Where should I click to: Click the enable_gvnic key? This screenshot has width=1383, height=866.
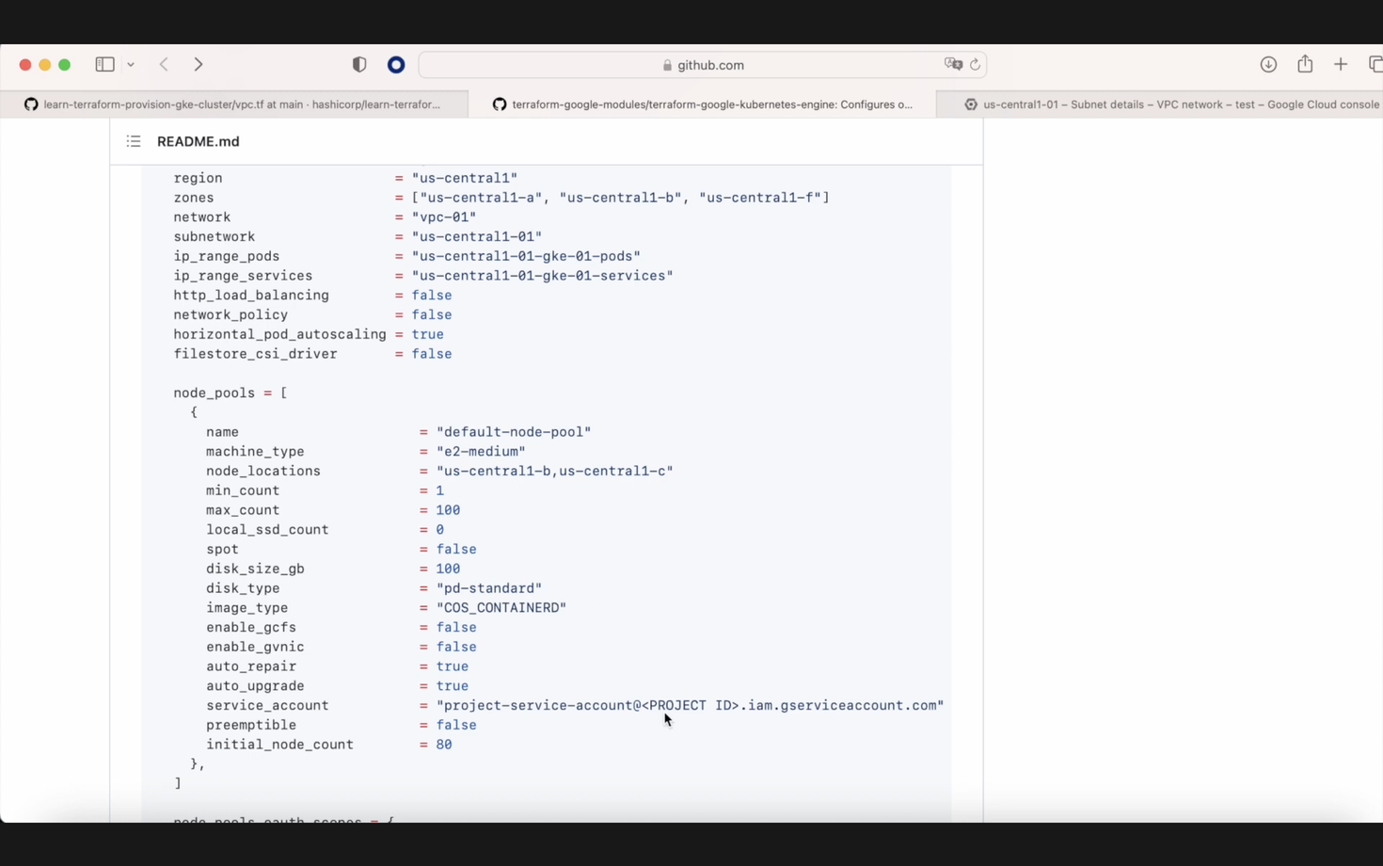tap(255, 648)
